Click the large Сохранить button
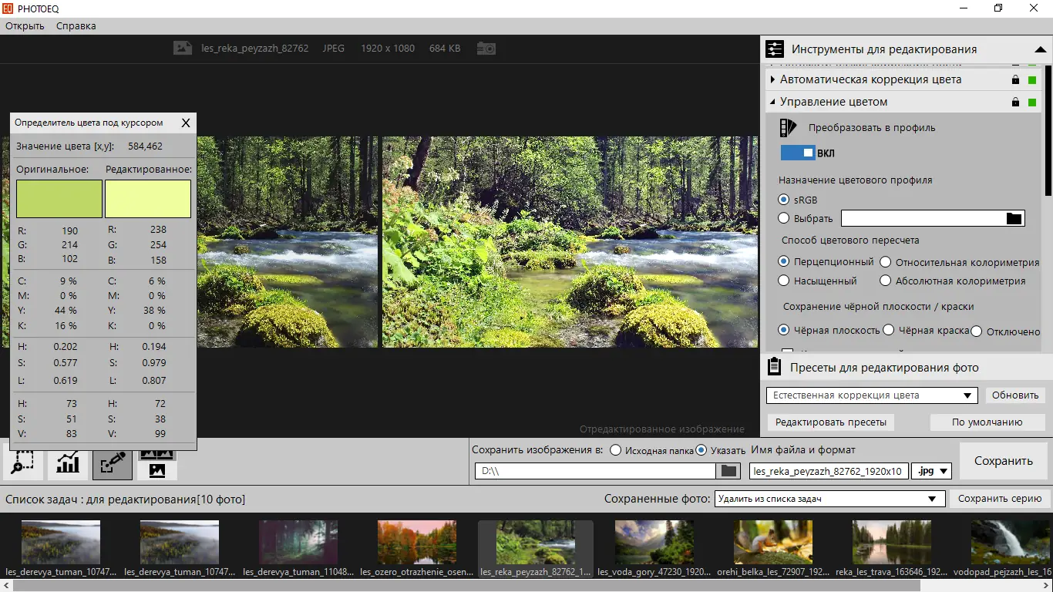 [x=1004, y=461]
